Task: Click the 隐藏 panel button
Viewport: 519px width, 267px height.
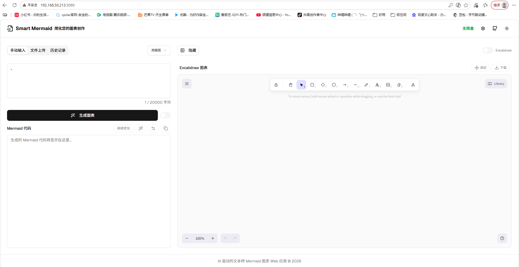Action: [x=188, y=50]
